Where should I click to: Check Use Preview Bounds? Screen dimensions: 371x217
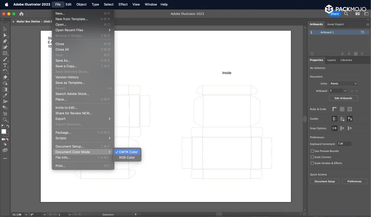click(312, 151)
